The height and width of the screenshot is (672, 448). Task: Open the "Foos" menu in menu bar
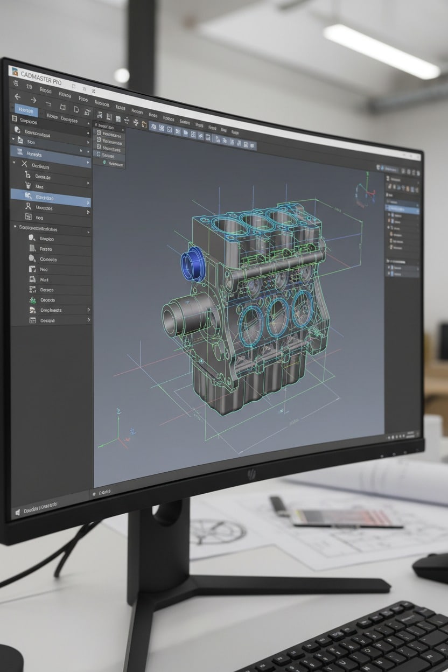click(82, 99)
